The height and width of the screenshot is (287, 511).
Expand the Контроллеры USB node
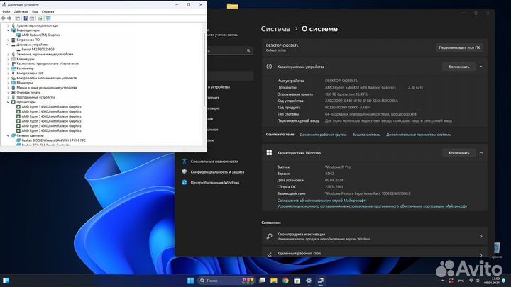point(8,73)
